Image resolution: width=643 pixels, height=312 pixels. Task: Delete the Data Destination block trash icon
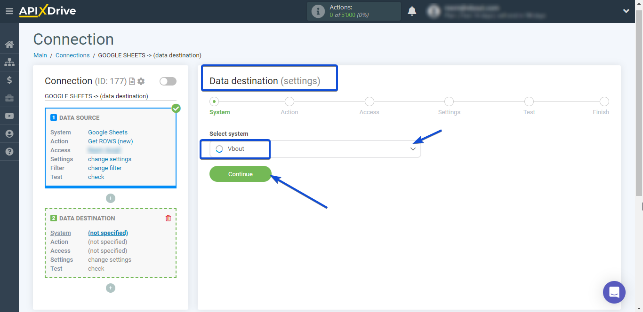tap(168, 218)
